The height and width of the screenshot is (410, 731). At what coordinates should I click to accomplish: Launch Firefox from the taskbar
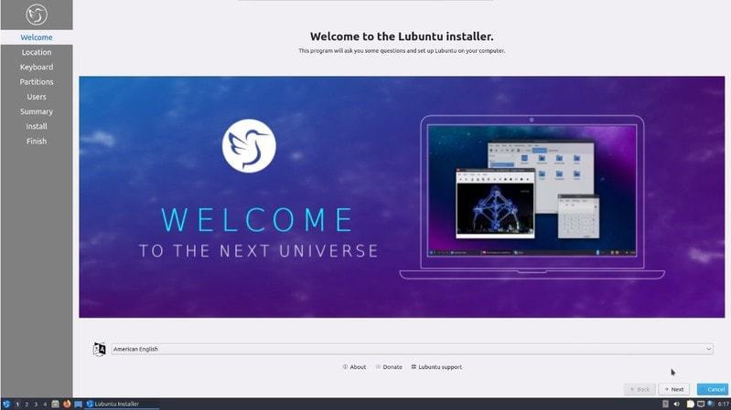point(67,403)
